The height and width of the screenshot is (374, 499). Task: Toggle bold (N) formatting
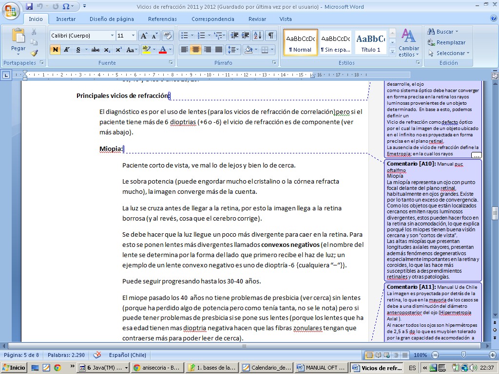pos(55,50)
